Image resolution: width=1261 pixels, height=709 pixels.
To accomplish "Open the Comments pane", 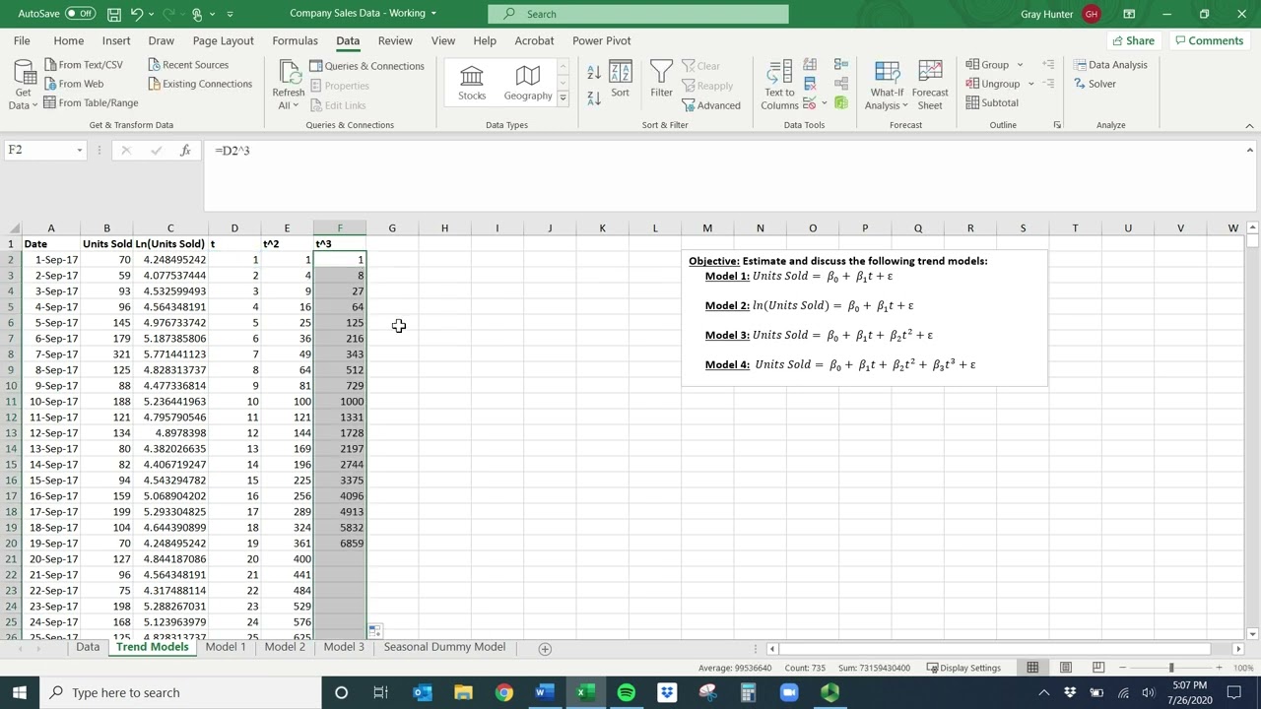I will pos(1209,40).
